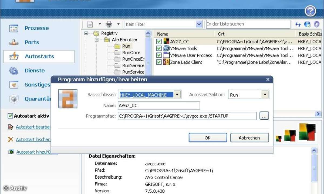
Task: Click the globe toolbar icon
Action: coord(307,24)
